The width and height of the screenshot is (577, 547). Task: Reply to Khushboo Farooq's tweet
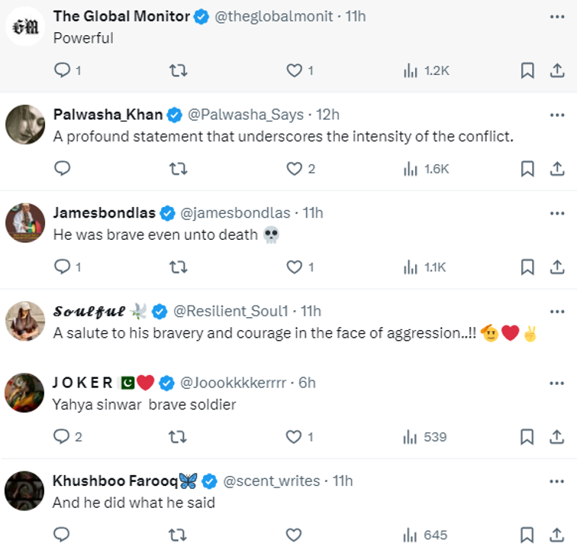[63, 534]
